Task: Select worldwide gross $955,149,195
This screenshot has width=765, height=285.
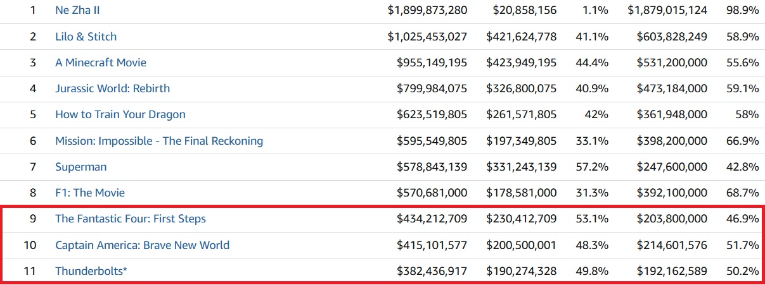Action: pos(432,63)
